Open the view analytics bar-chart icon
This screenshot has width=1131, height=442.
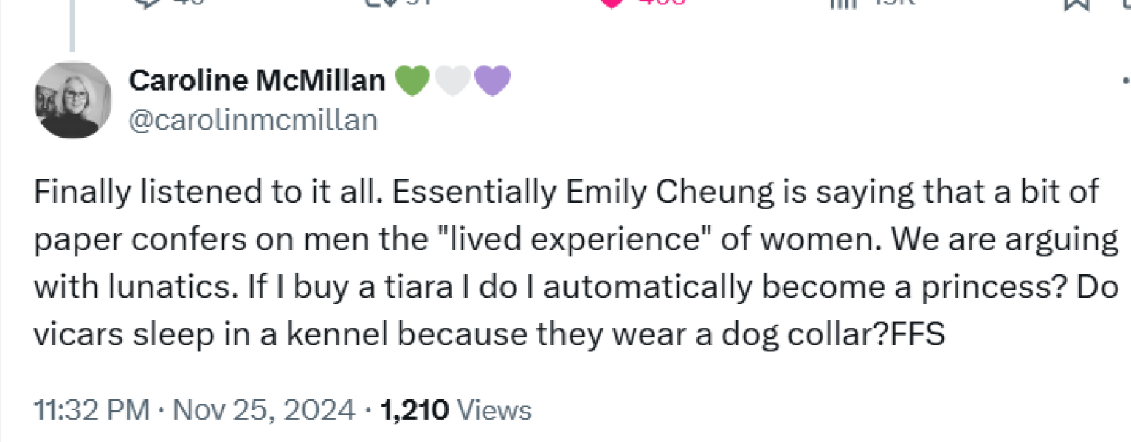coord(840,2)
